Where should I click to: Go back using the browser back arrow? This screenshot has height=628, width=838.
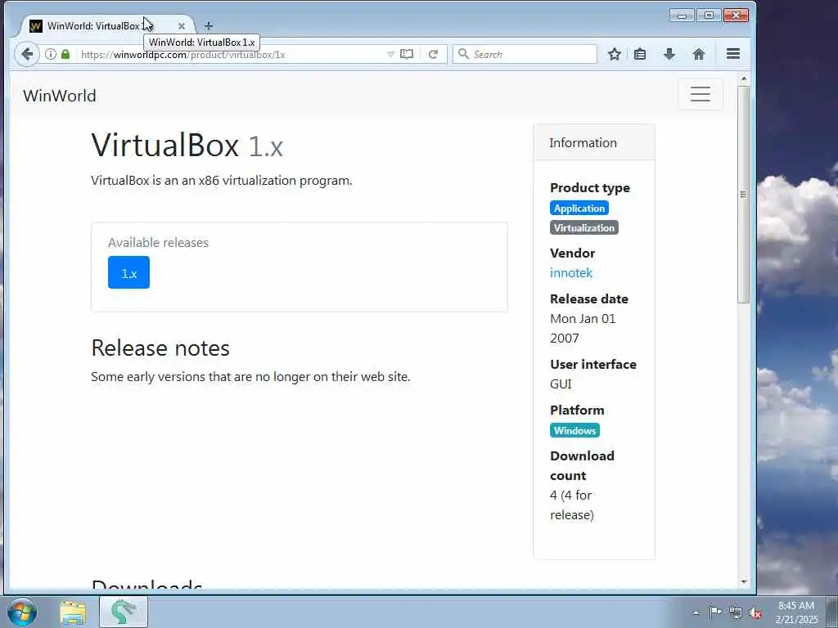[x=27, y=54]
